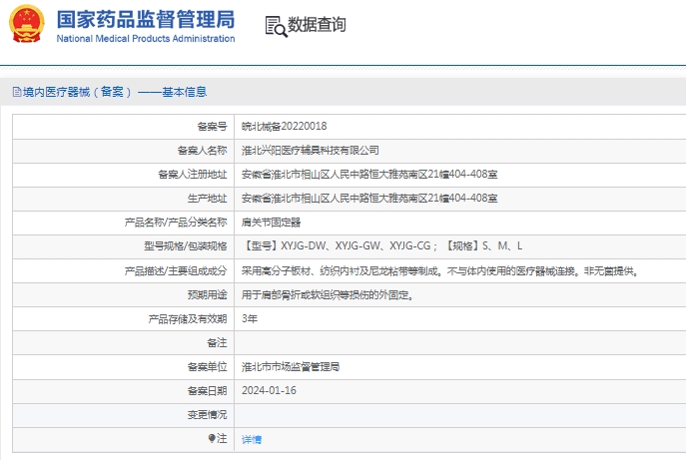Image resolution: width=686 pixels, height=460 pixels.
Task: Click the bullet icon next to 注
Action: point(212,438)
